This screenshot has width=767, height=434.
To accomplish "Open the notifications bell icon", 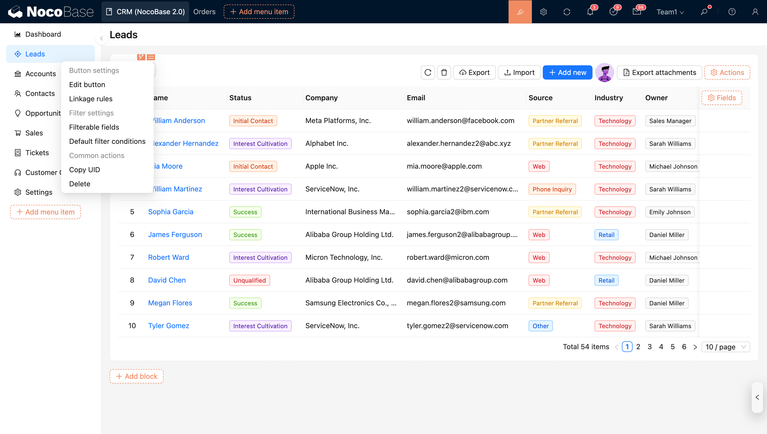I will (x=590, y=12).
